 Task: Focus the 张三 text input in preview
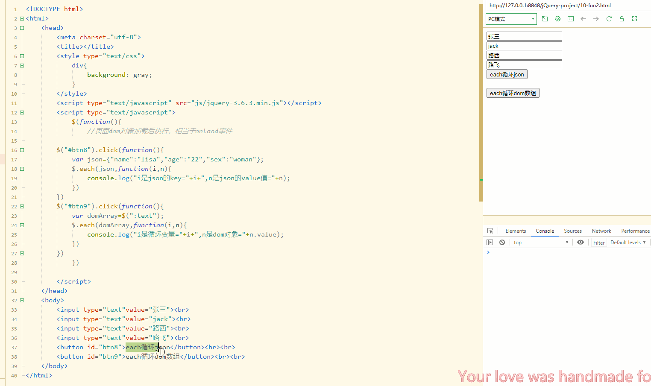(524, 36)
